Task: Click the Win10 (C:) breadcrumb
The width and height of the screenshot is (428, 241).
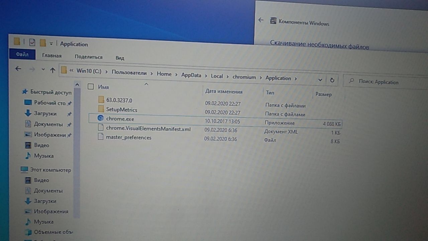Action: (89, 71)
